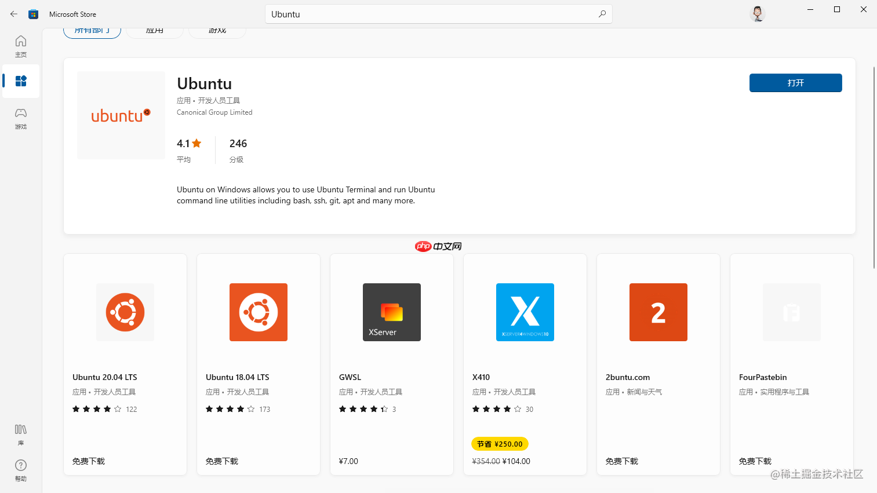Click the 246 ratings count
Screen dimensions: 877x493
(x=238, y=143)
